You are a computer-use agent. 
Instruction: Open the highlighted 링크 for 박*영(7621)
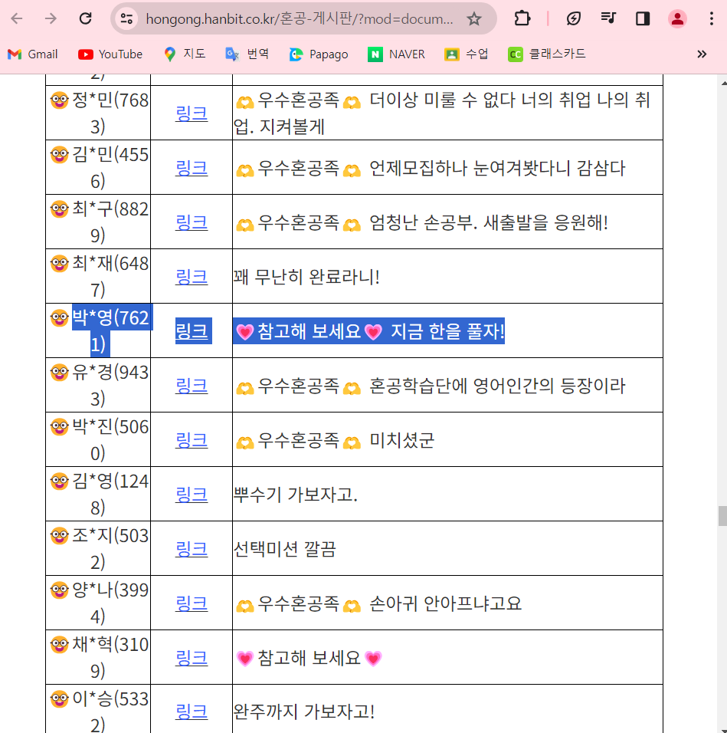192,331
